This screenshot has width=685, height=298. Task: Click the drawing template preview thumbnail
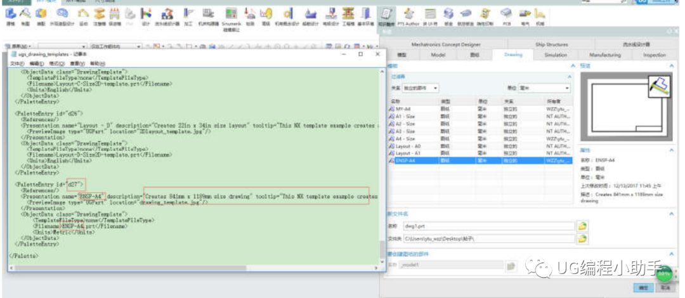coord(628,106)
